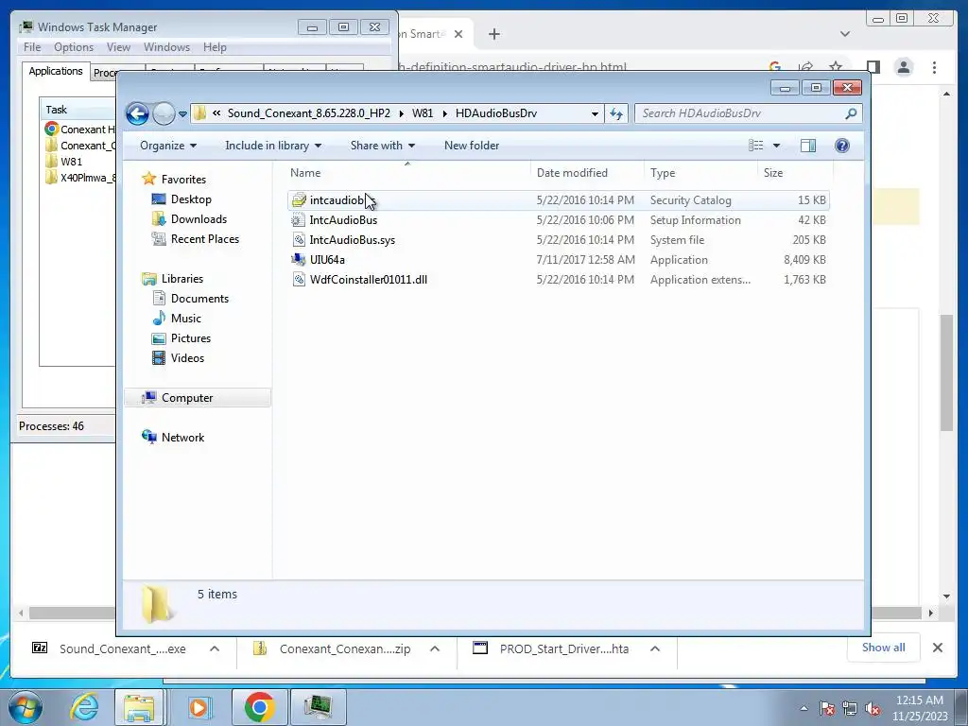Select the IntcAudioBus.sys file icon
968x726 pixels.
coord(299,239)
